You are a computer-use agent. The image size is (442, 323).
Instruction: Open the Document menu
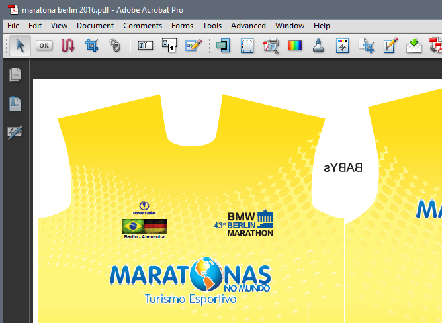(95, 26)
